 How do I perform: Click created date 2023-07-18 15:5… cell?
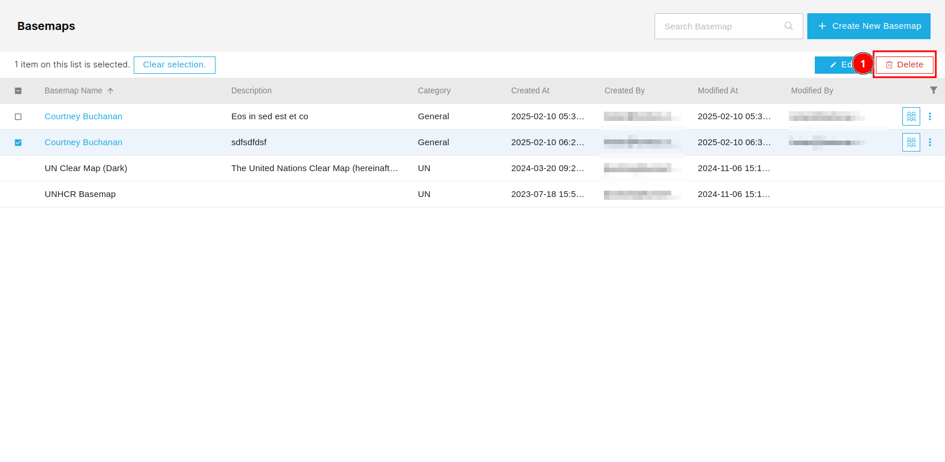pos(547,194)
